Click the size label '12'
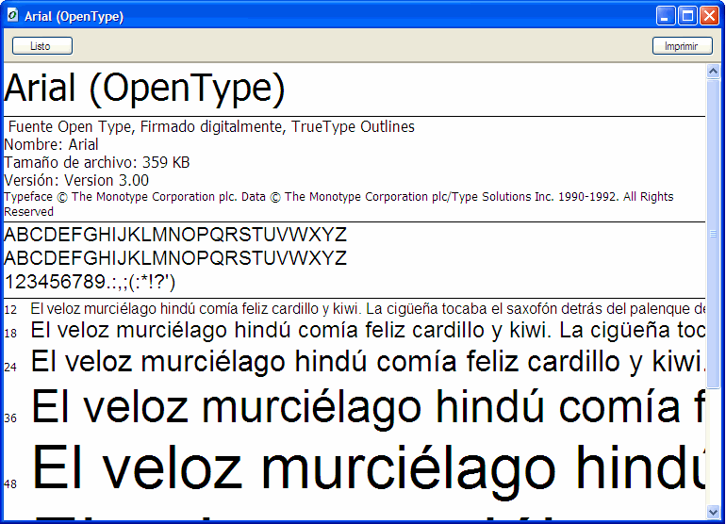Viewport: 726px width, 524px height. (x=10, y=310)
